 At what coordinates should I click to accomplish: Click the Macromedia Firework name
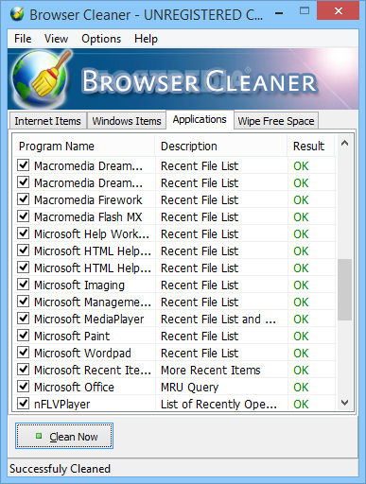(88, 200)
